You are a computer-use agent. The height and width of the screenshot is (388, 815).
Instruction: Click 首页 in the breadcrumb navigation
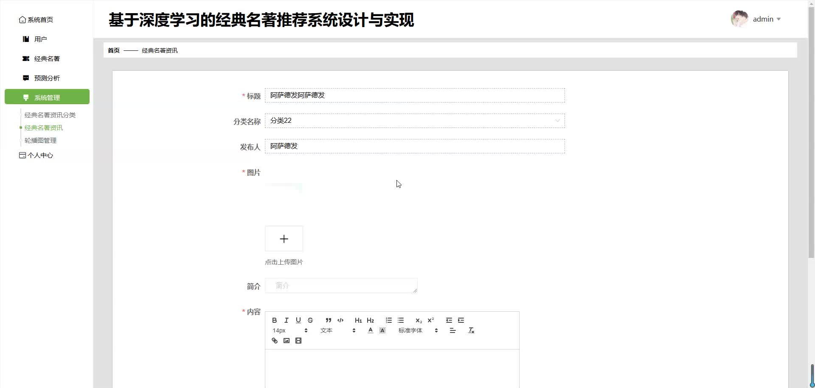click(x=113, y=50)
